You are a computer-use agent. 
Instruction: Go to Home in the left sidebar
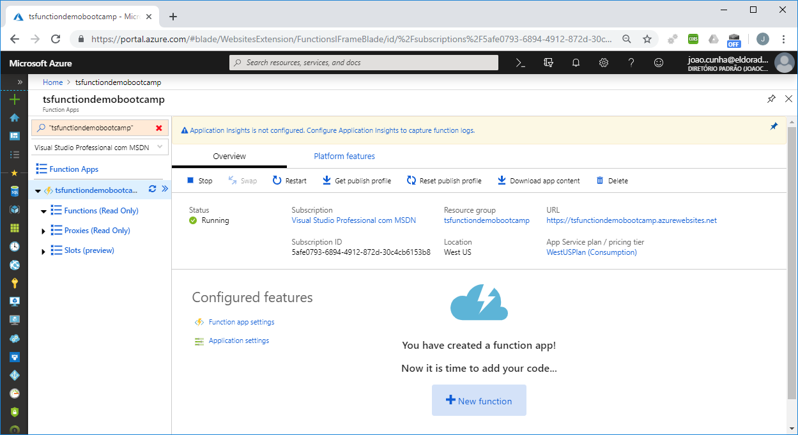tap(14, 118)
